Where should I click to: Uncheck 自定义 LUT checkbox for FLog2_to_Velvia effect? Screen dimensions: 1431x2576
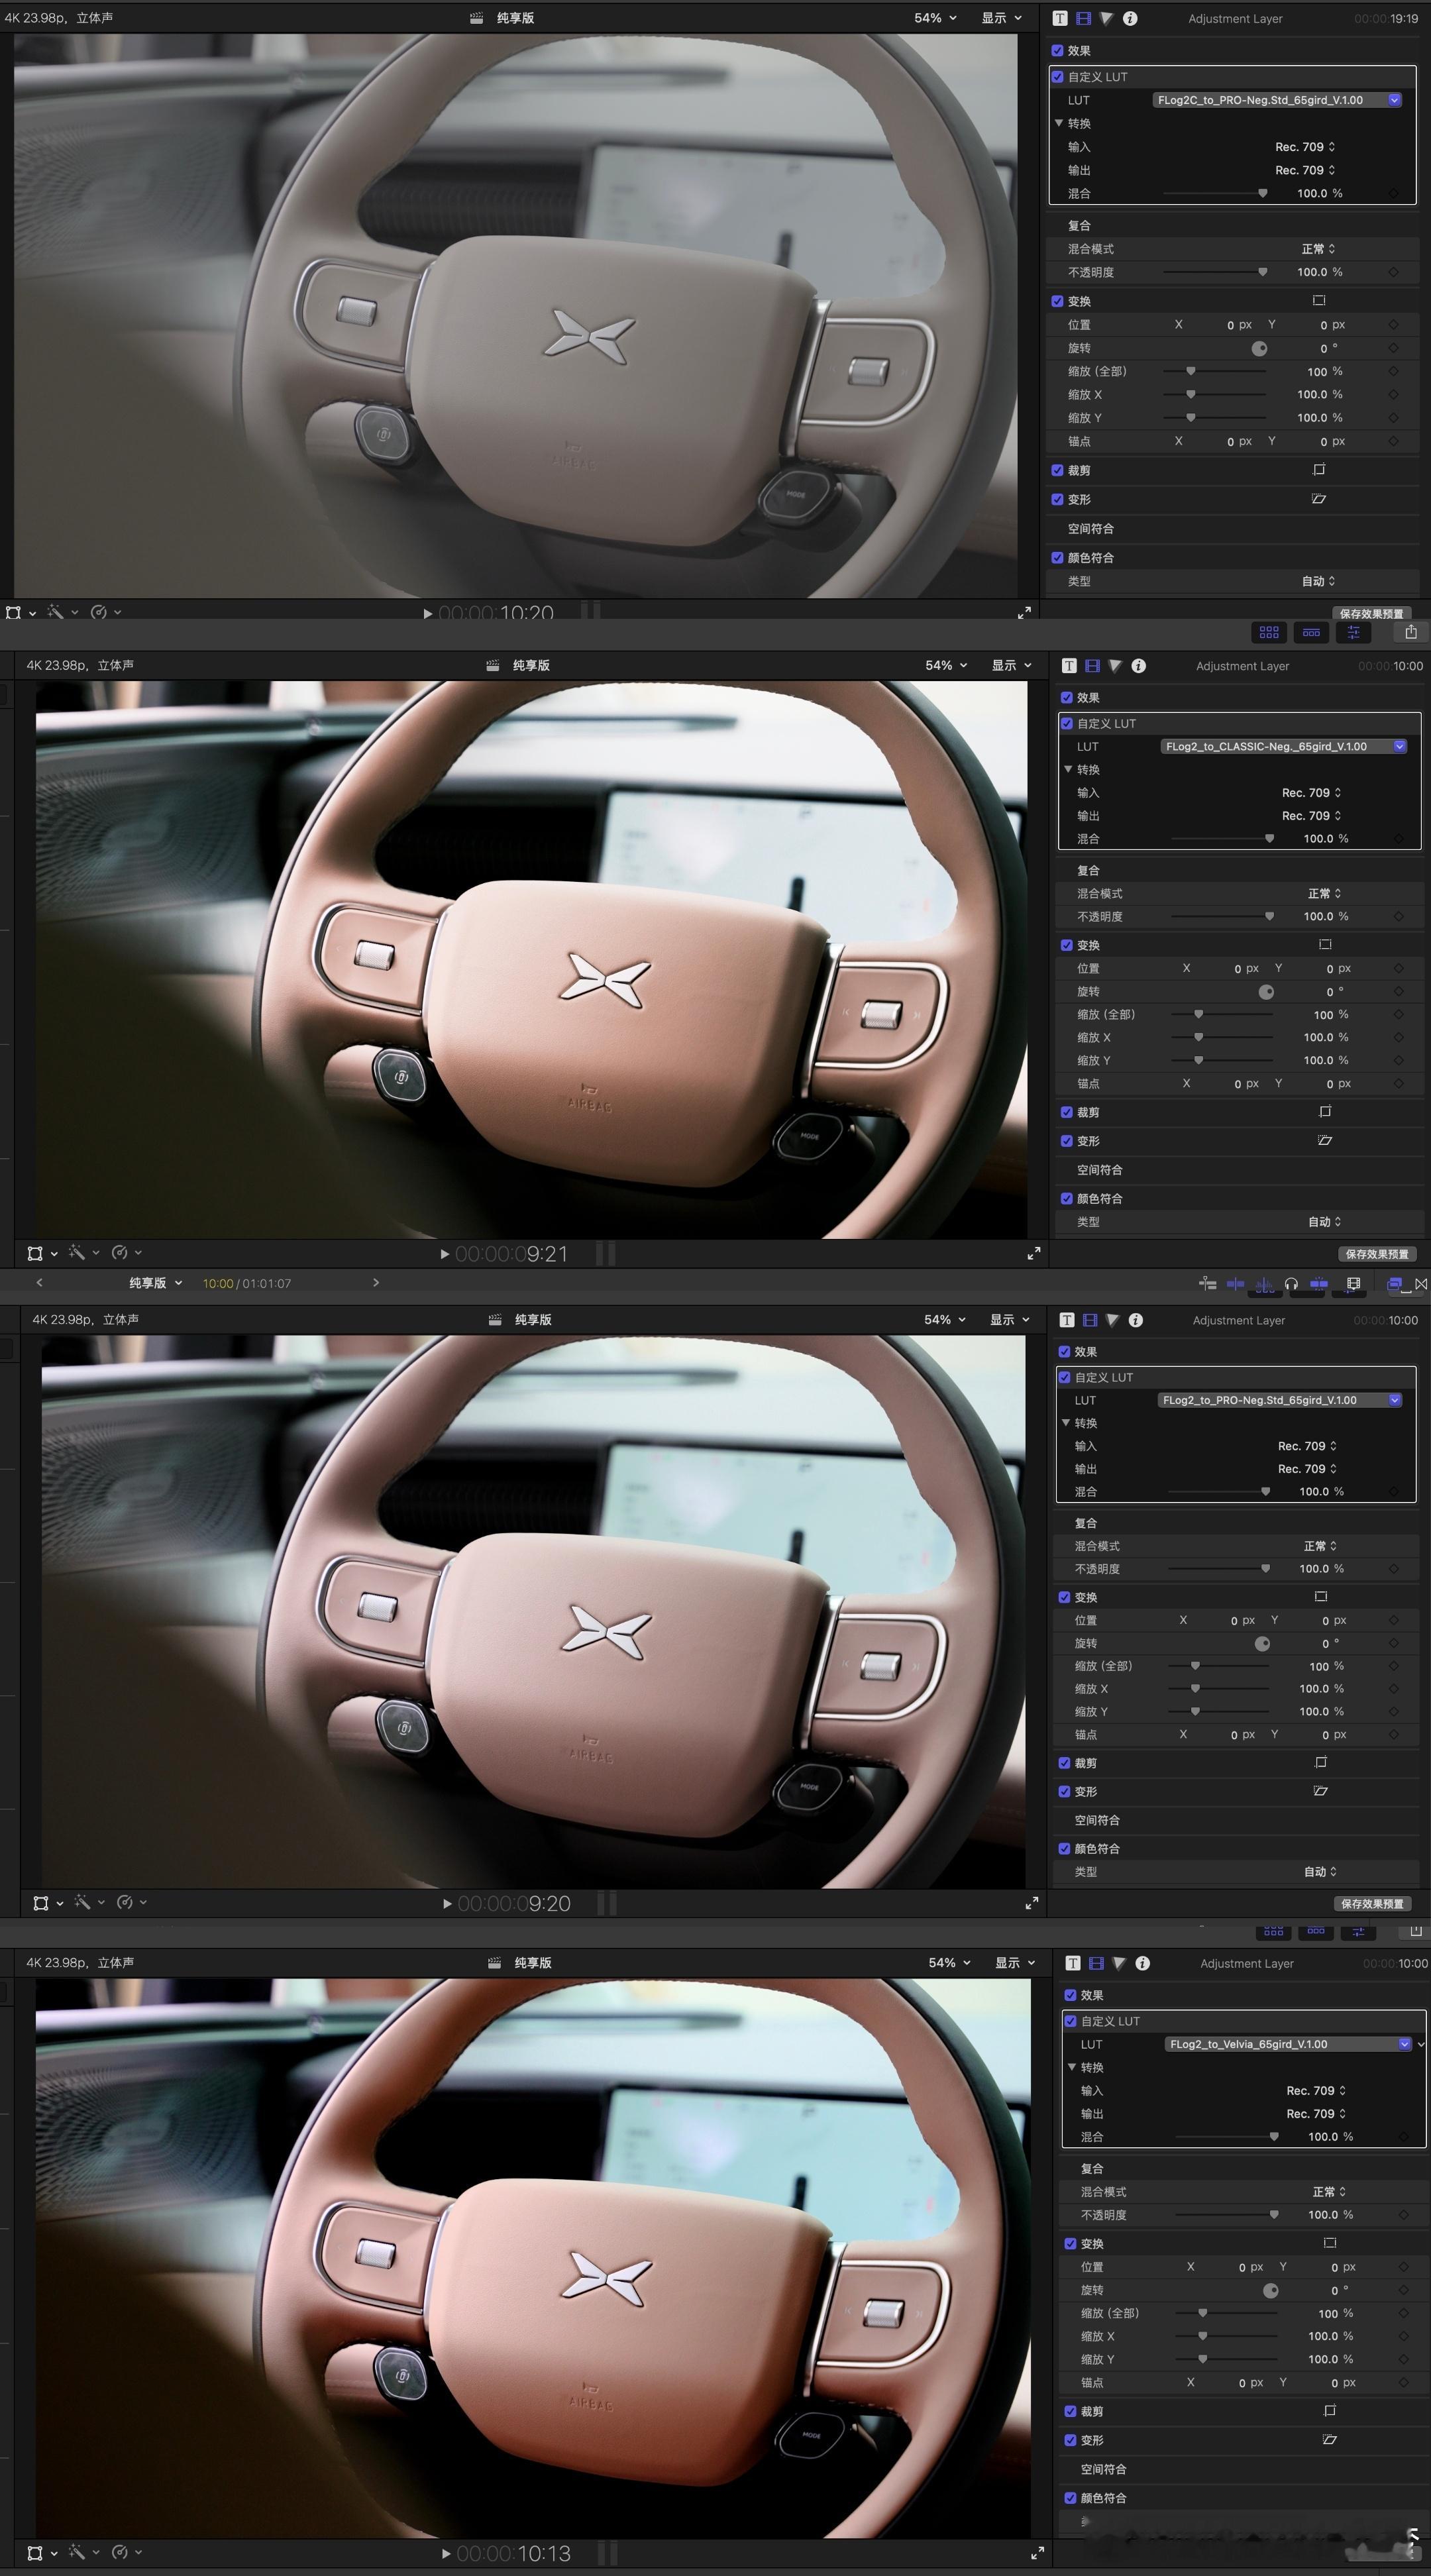pos(1071,2021)
